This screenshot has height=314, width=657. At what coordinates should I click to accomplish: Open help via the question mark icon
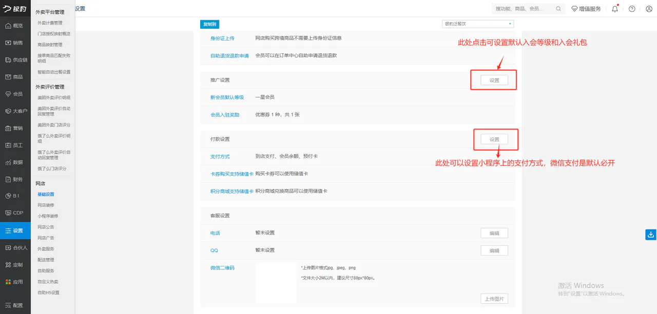[632, 9]
